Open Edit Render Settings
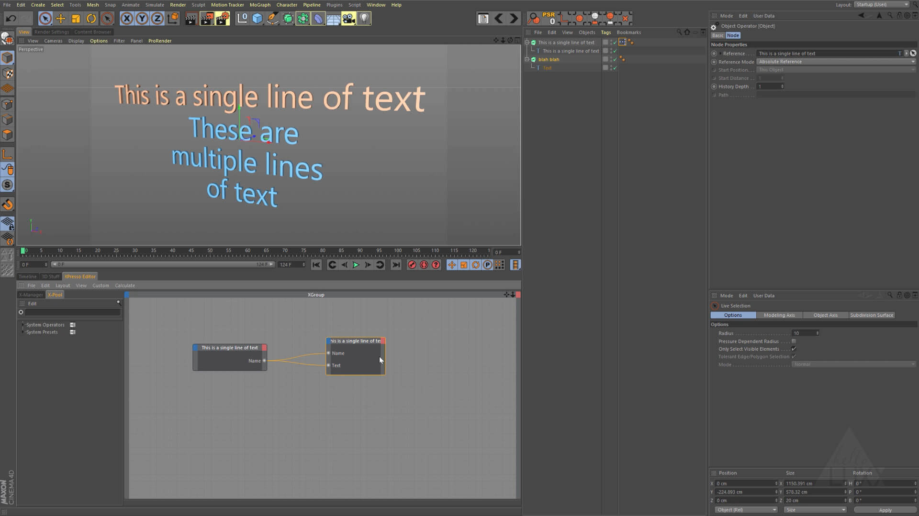 [x=222, y=19]
